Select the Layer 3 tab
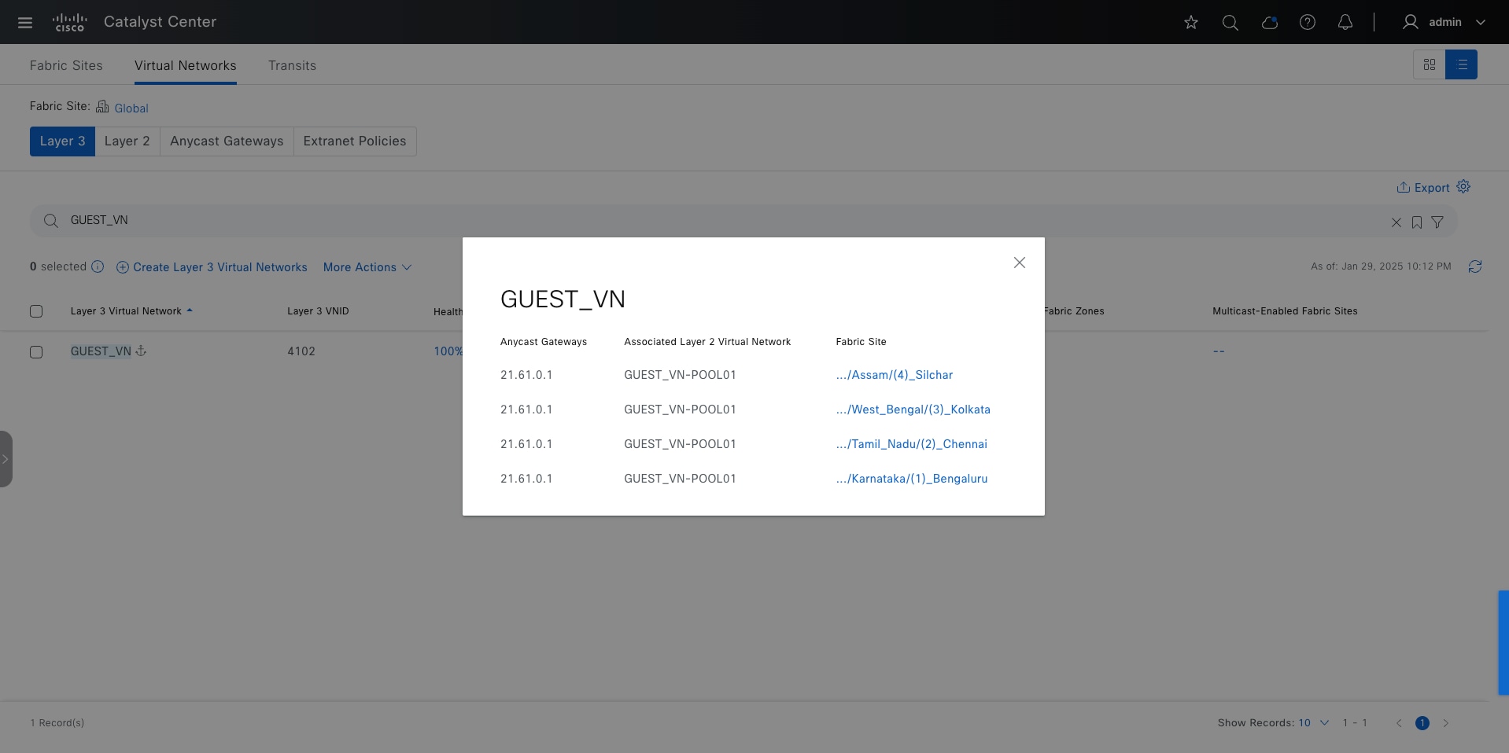This screenshot has height=753, width=1509. tap(62, 141)
